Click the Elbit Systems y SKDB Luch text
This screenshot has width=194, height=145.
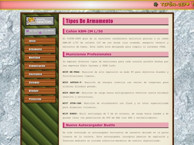pyautogui.click(x=97, y=66)
